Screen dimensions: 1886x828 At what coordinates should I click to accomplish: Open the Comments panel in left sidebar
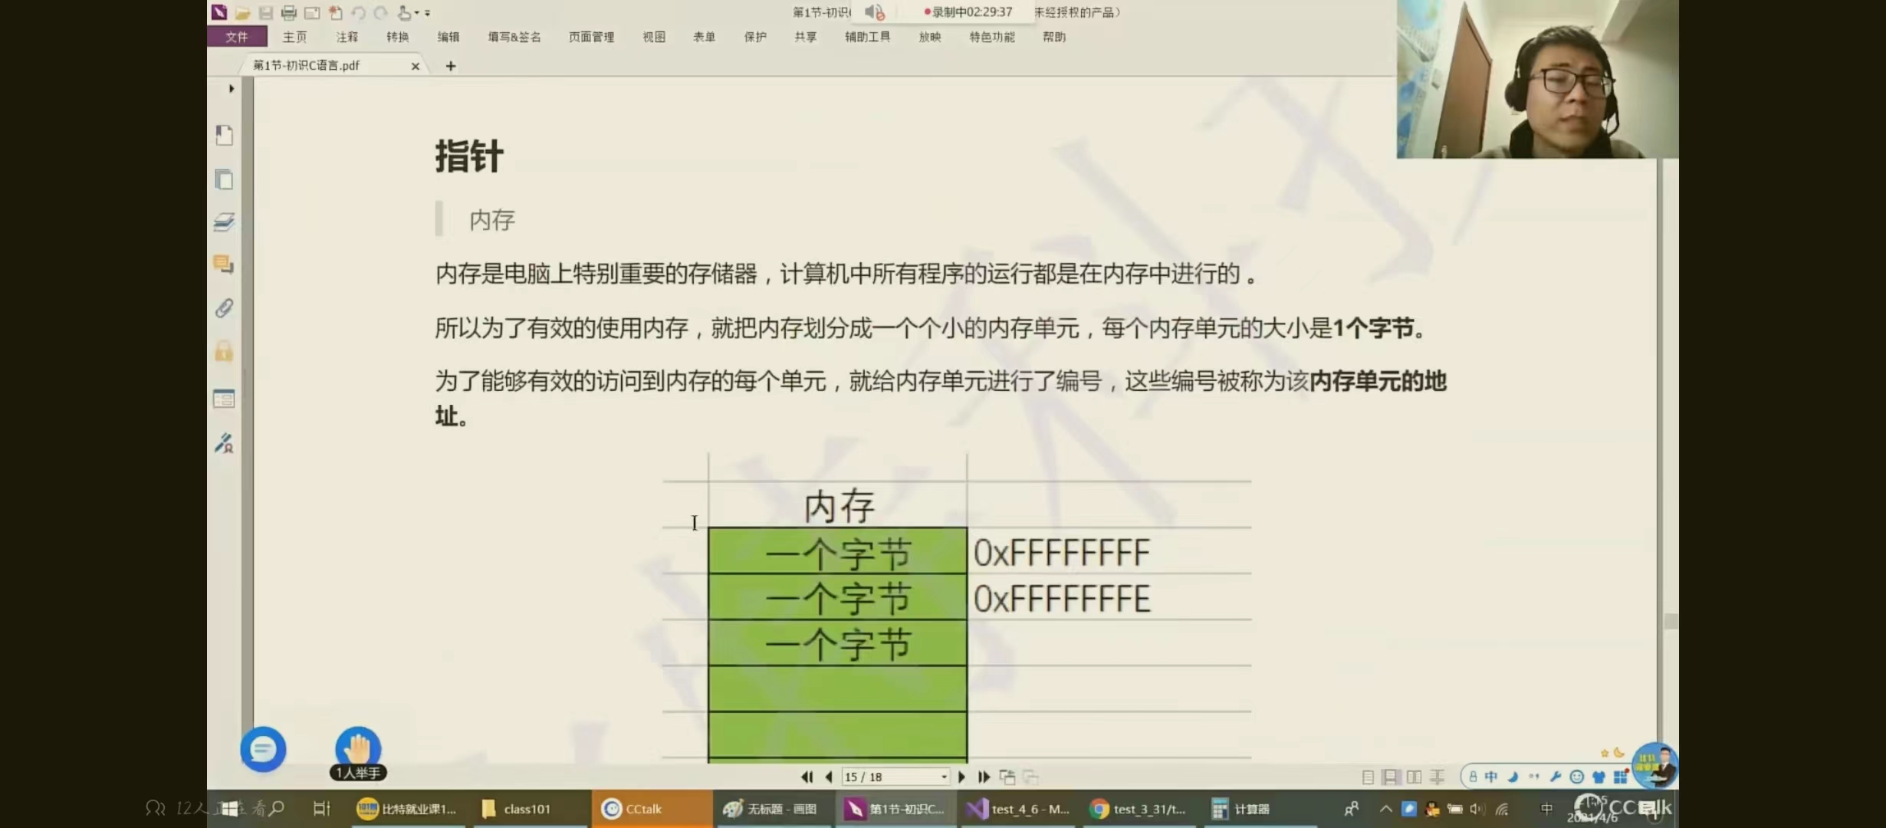point(224,264)
